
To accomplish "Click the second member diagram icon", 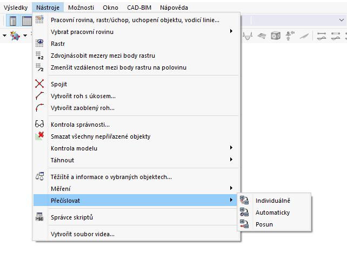I will [x=336, y=36].
